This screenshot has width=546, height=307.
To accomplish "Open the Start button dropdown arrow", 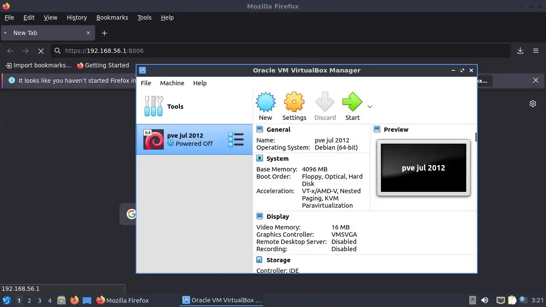I will click(370, 107).
